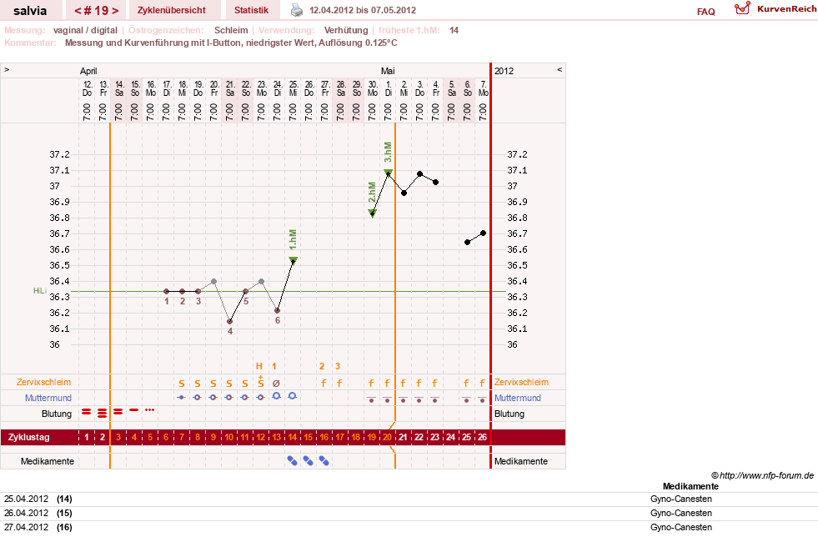Click the printer icon beside the date range
Viewport: 818px width, 552px height.
pyautogui.click(x=296, y=10)
